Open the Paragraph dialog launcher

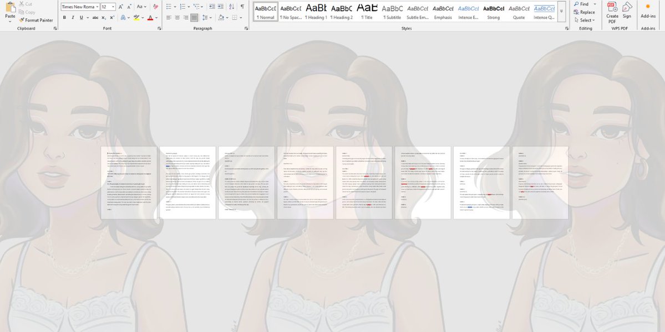coord(246,28)
